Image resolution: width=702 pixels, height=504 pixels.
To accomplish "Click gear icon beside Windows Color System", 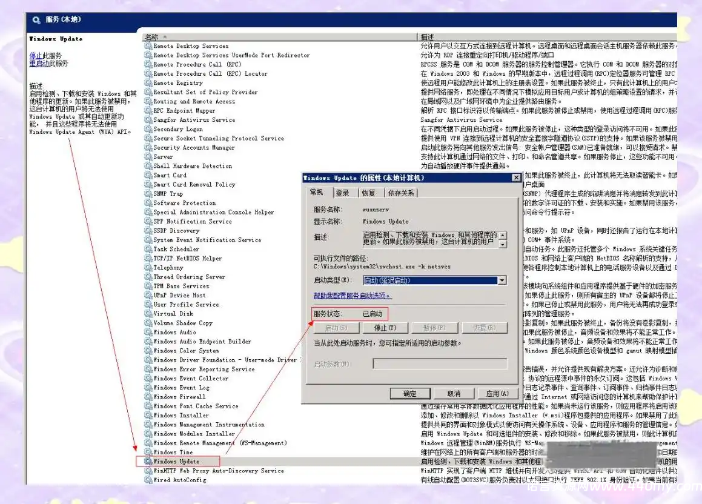I will [x=148, y=351].
